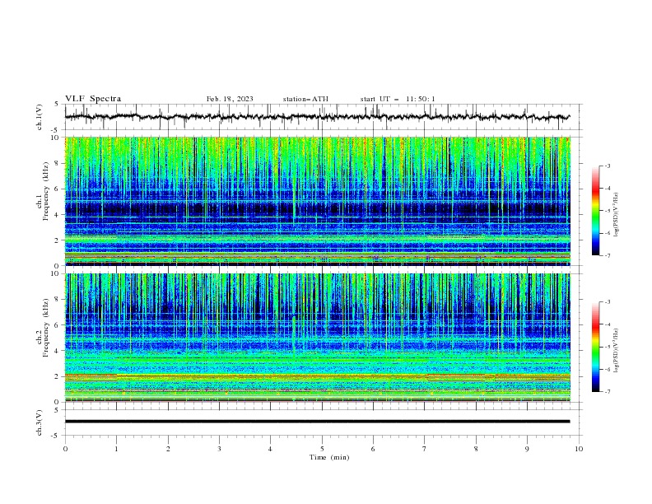This screenshot has width=652, height=504.
Task: Click the "VLF Spectra" title text
Action: coord(93,99)
